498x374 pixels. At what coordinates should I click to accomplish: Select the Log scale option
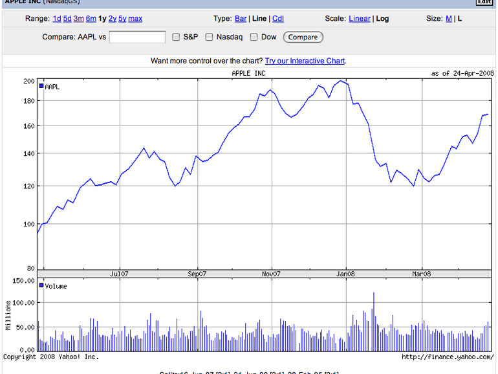coord(382,19)
